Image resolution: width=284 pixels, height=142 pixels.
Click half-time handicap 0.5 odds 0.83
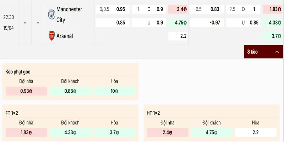pyautogui.click(x=206, y=9)
